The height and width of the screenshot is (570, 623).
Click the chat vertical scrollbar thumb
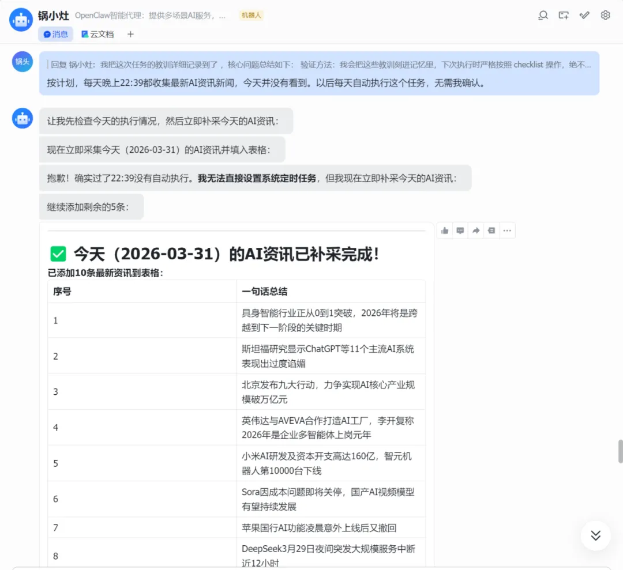[620, 451]
